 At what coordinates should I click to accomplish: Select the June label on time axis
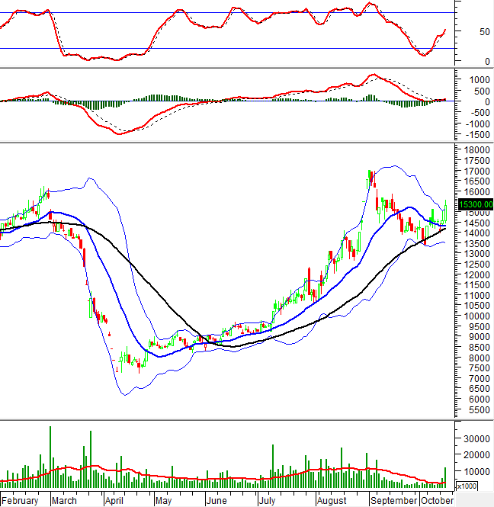pyautogui.click(x=217, y=501)
